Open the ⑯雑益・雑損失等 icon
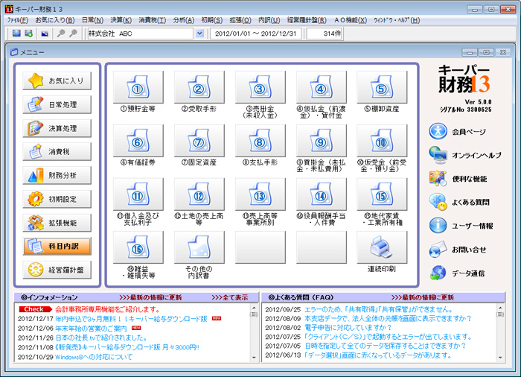 (138, 247)
